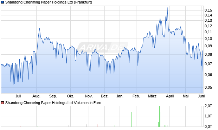Image resolution: width=218 pixels, height=130 pixels.
Task: Click the 'Mai' label on the time axis
Action: click(186, 96)
